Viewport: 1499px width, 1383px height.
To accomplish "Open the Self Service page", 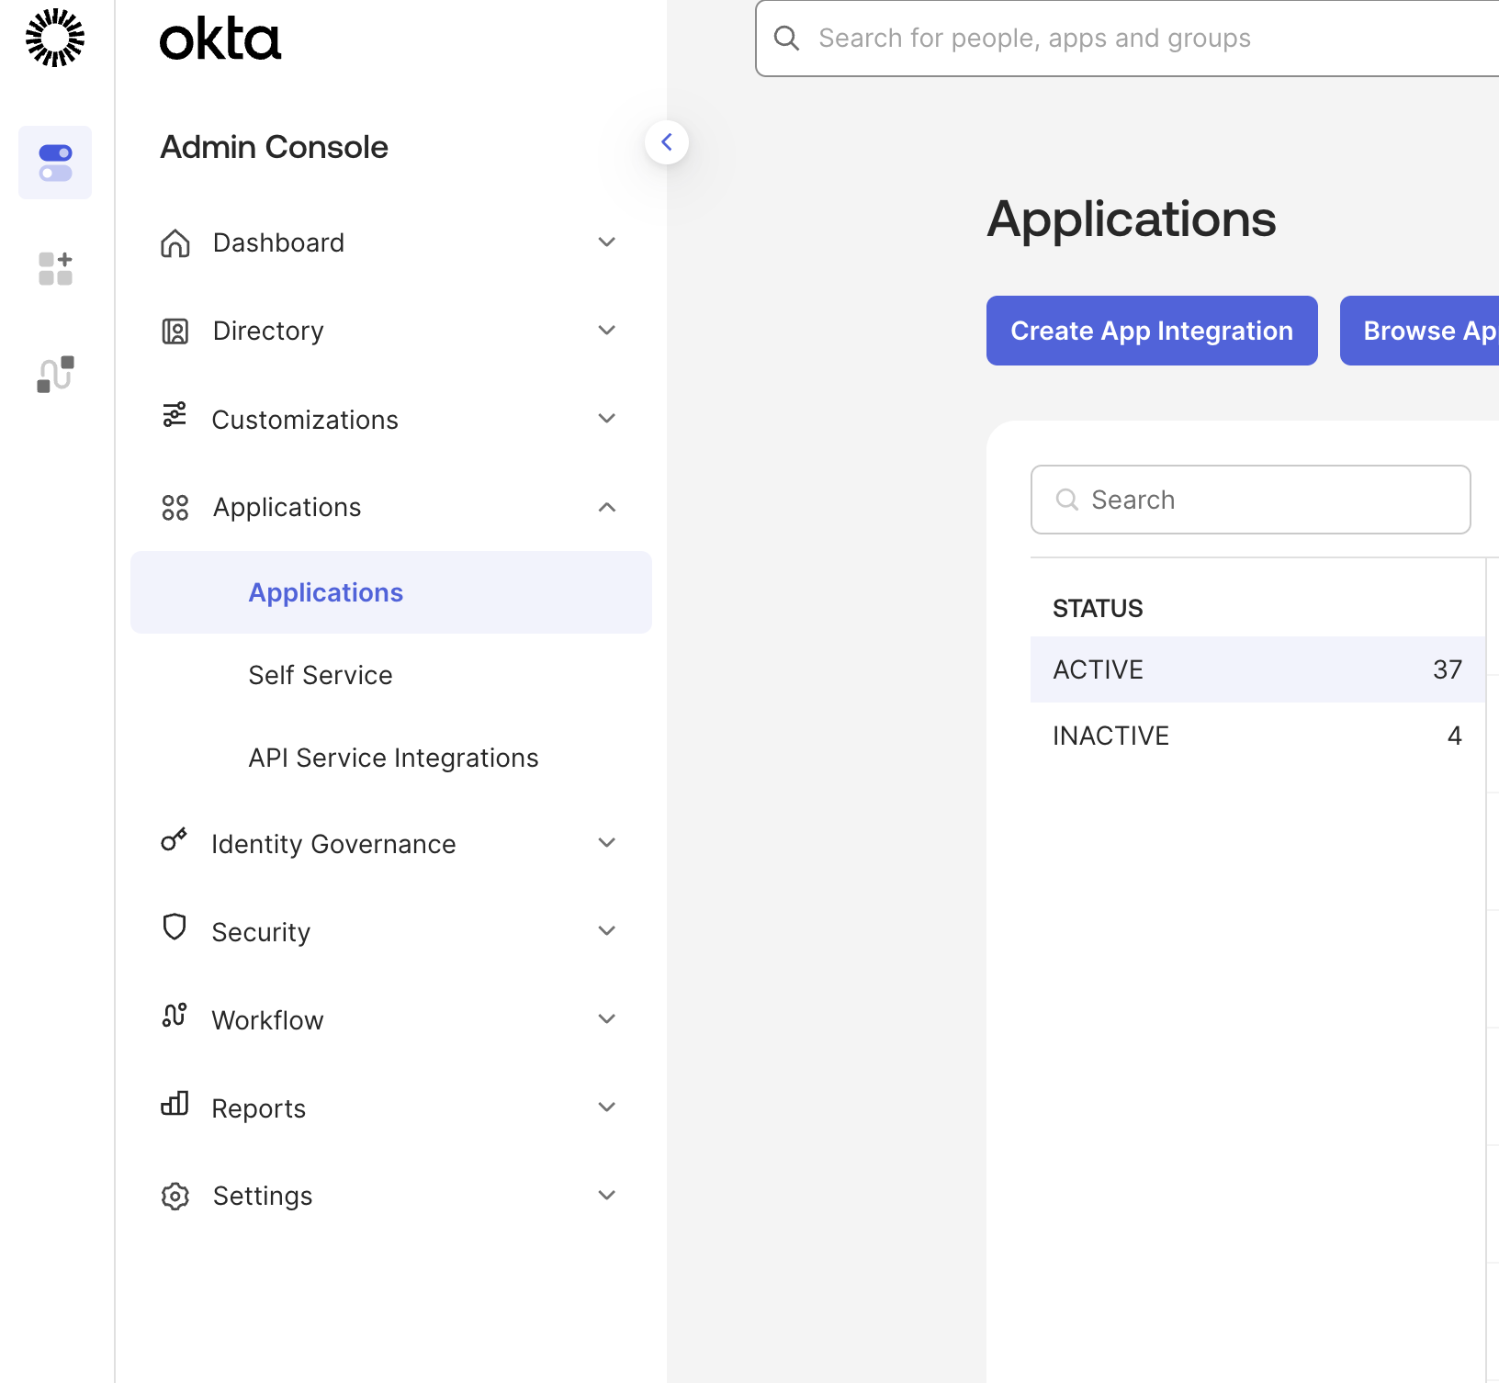I will pyautogui.click(x=320, y=675).
